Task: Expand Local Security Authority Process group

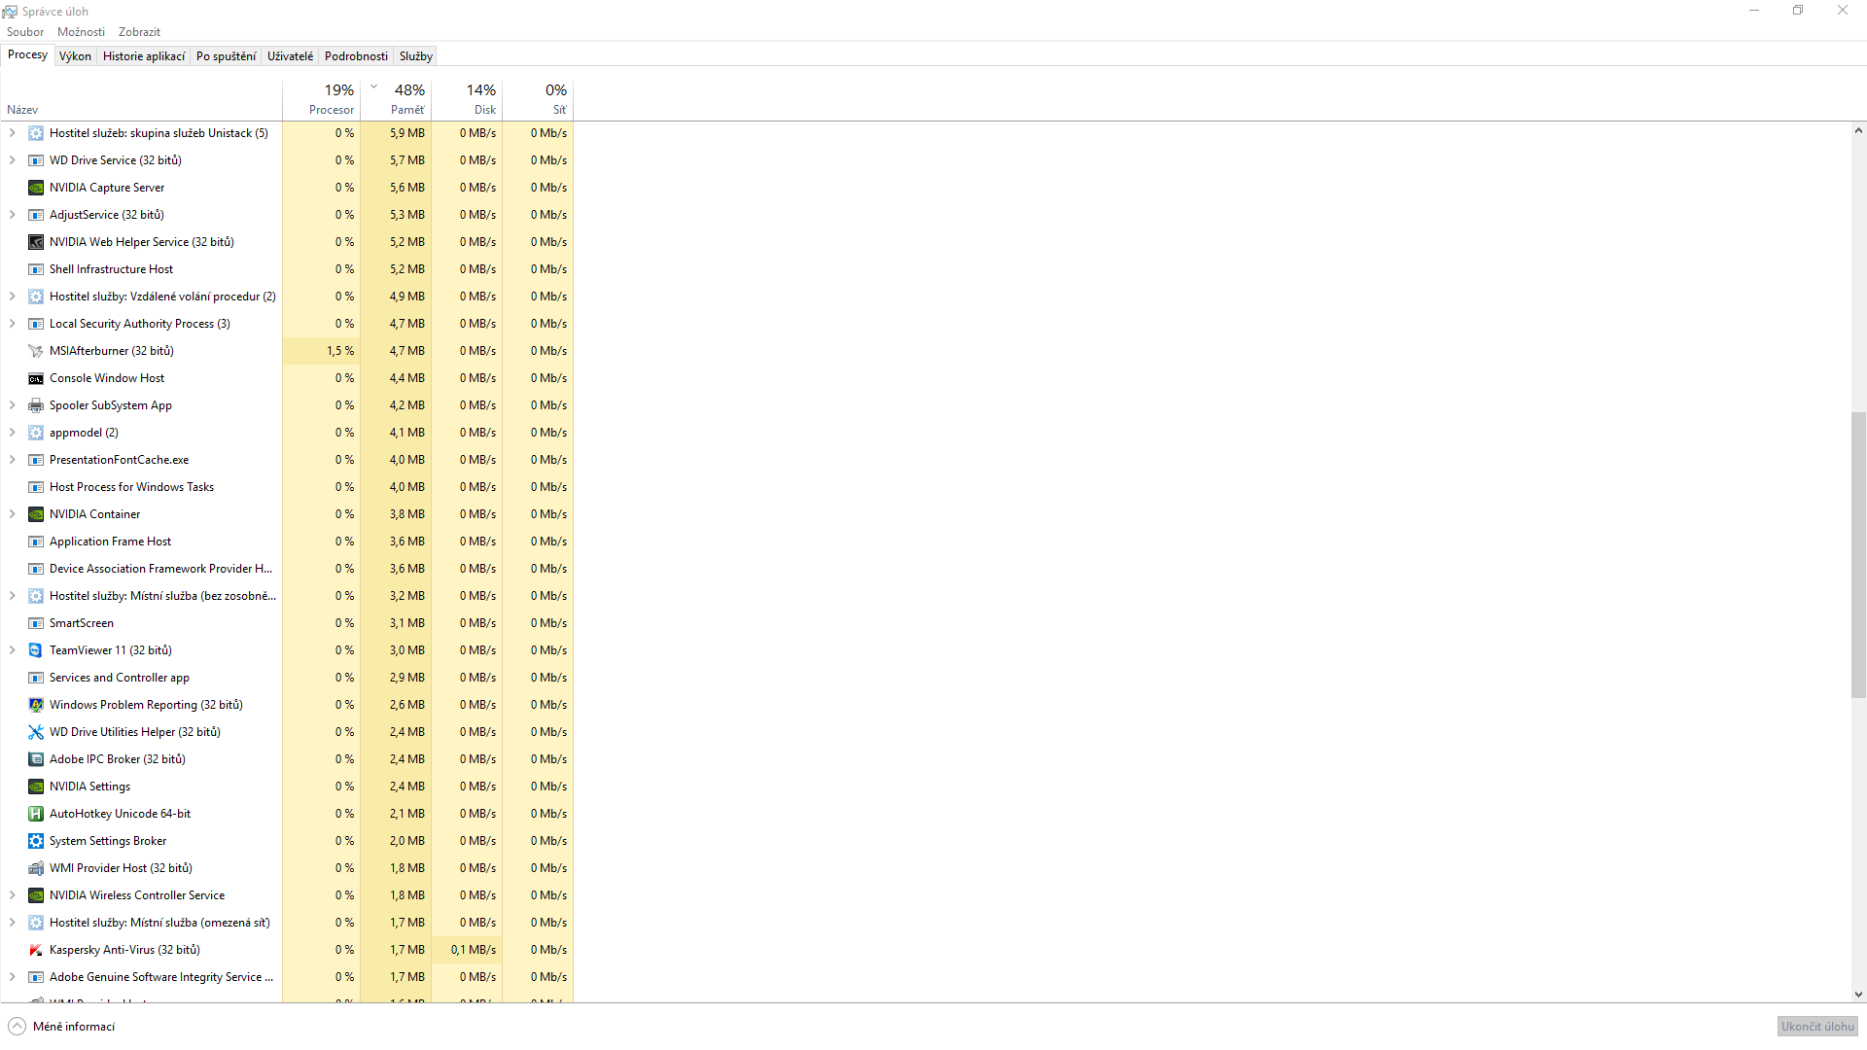Action: point(13,324)
